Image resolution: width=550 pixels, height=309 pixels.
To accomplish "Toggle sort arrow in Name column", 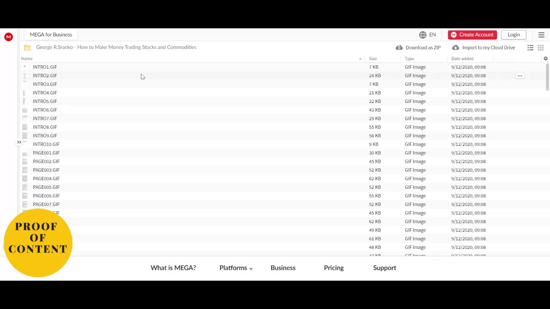I will 360,59.
